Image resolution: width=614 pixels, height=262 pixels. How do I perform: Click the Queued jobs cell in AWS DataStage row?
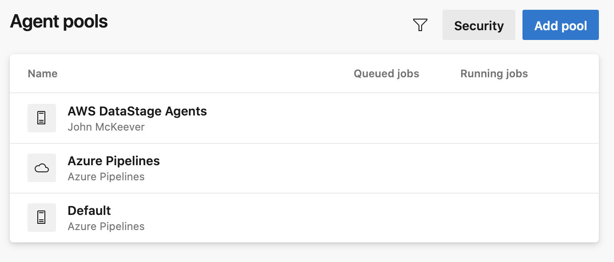pyautogui.click(x=386, y=118)
